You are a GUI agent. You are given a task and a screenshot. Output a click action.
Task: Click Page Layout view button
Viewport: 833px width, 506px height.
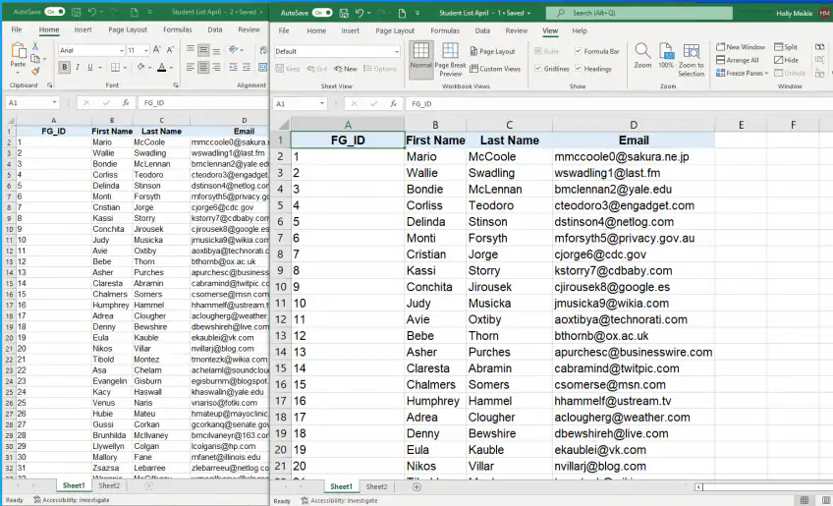click(x=492, y=51)
